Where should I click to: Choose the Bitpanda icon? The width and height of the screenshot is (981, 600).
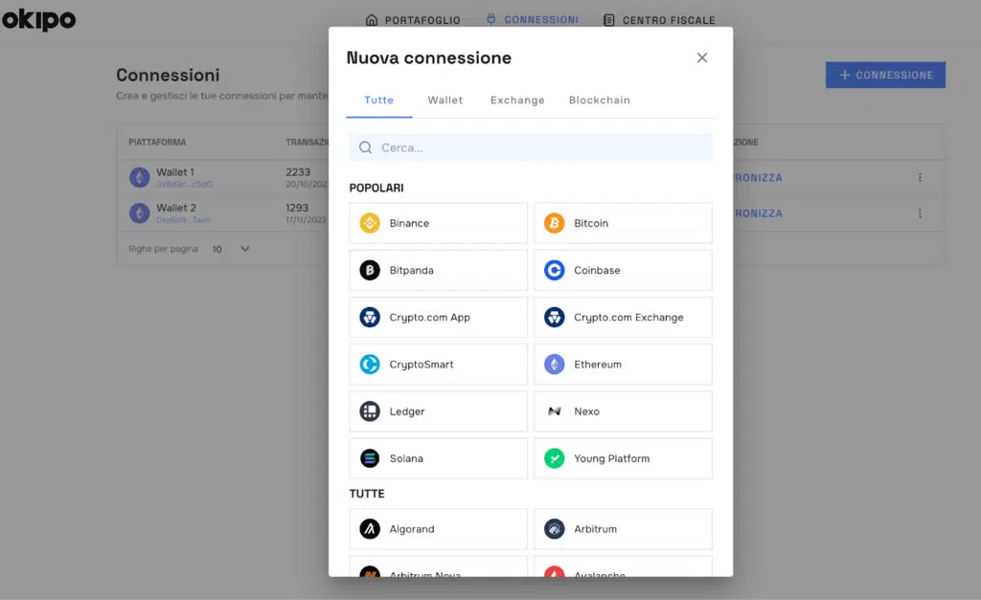point(370,271)
